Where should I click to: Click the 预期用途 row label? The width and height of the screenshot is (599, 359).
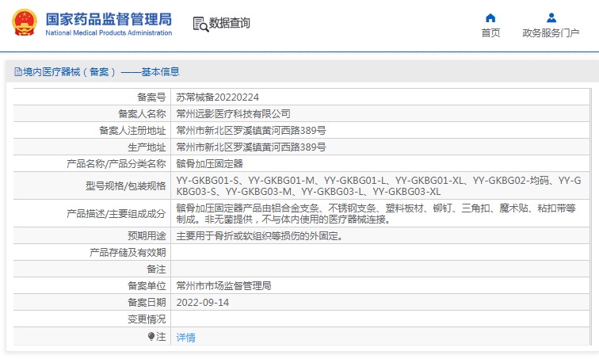pos(147,236)
